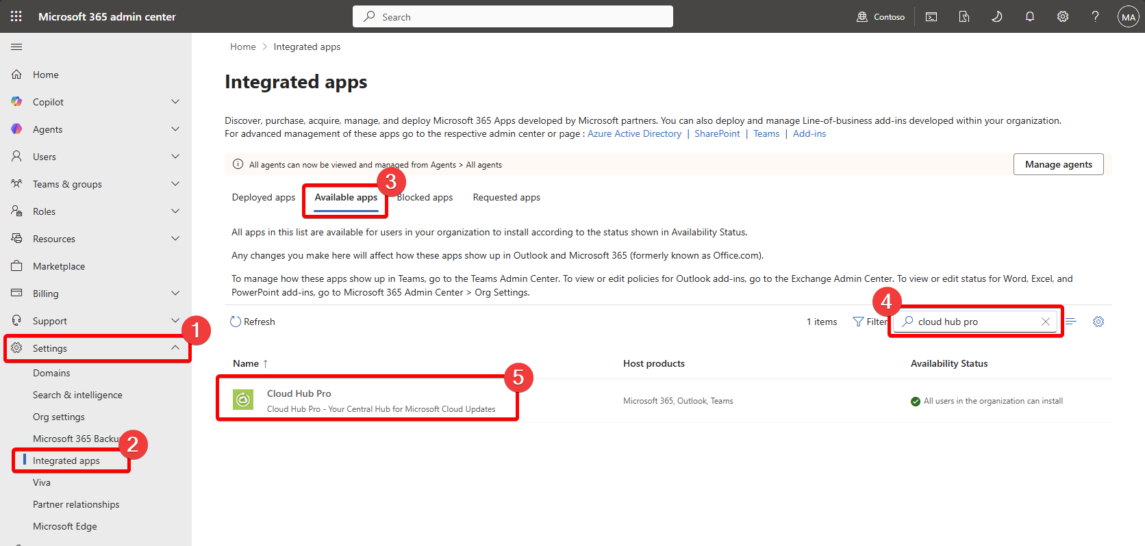
Task: Switch to Deployed apps tab
Action: click(x=264, y=197)
